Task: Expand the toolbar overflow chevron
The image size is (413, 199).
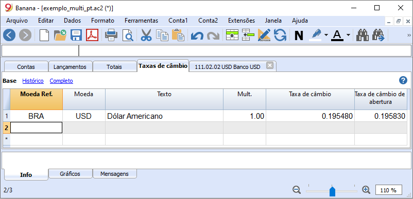Action: coord(409,35)
